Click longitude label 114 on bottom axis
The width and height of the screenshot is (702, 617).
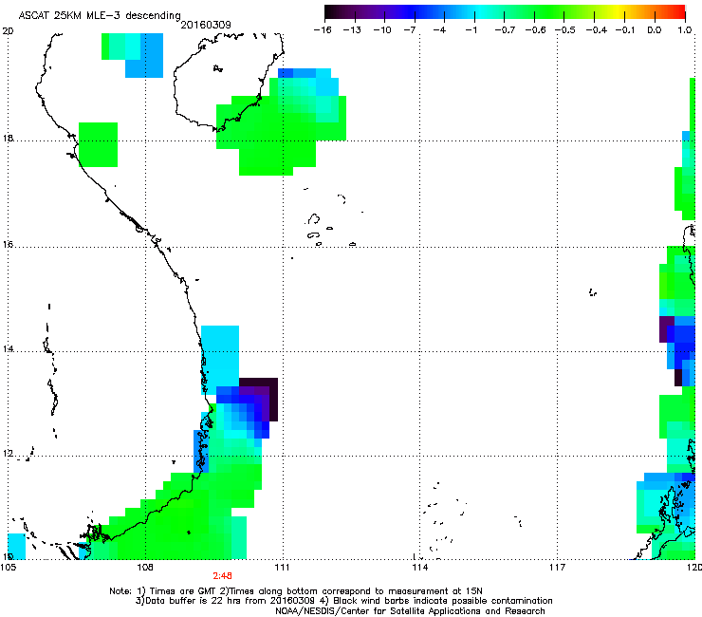420,568
